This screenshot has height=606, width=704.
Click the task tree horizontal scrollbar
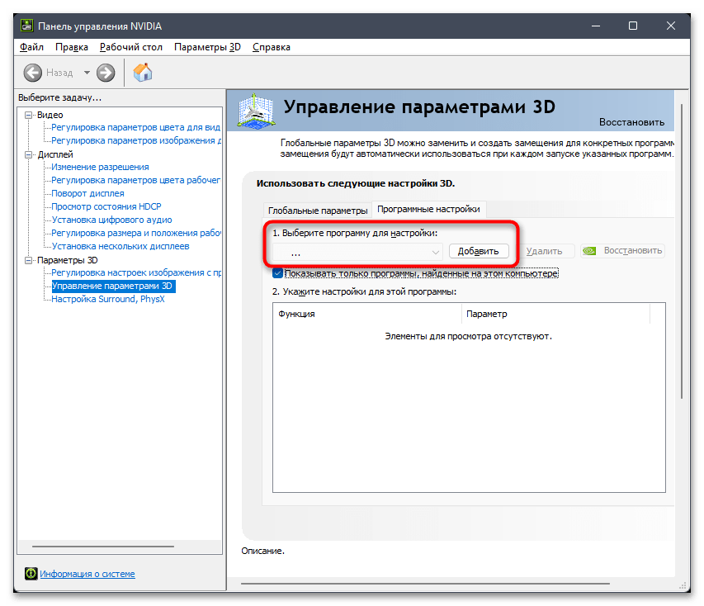pos(103,547)
